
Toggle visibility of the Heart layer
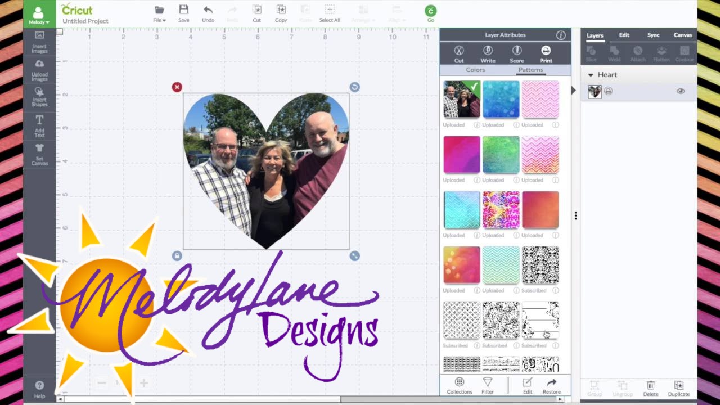681,91
